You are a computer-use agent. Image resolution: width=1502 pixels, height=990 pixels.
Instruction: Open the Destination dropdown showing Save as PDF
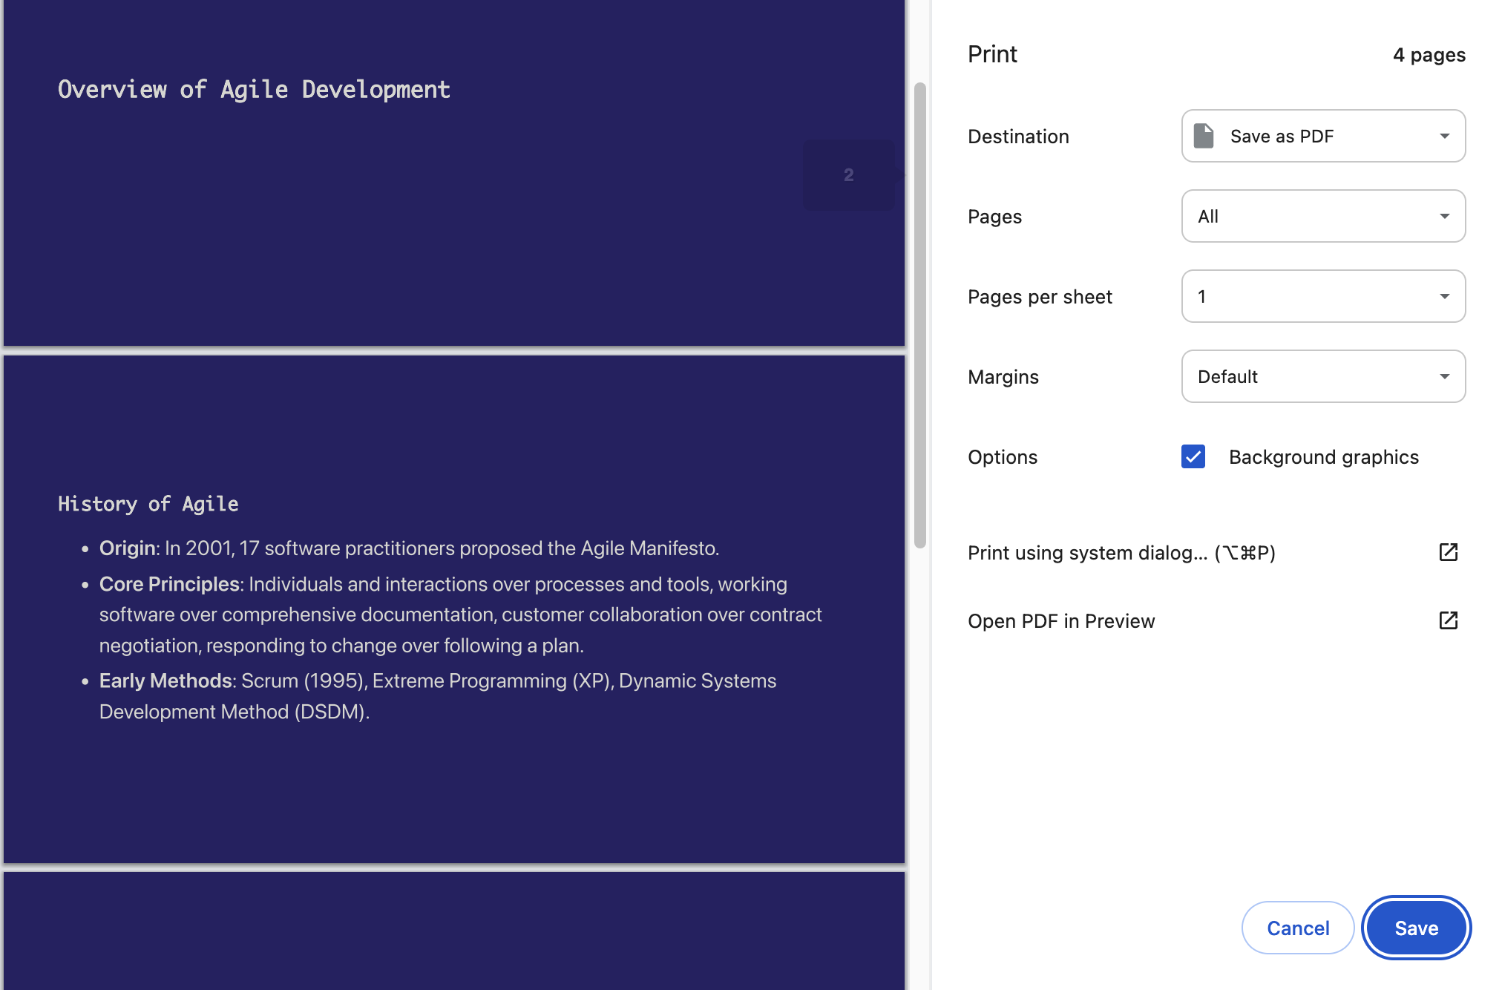(x=1323, y=136)
